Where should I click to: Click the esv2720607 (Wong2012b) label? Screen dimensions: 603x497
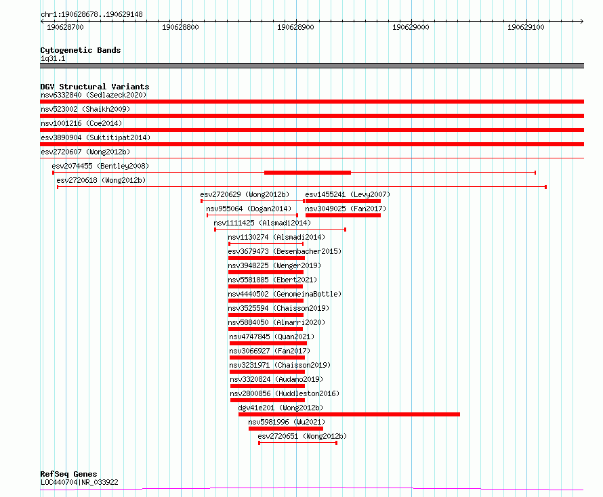85,152
